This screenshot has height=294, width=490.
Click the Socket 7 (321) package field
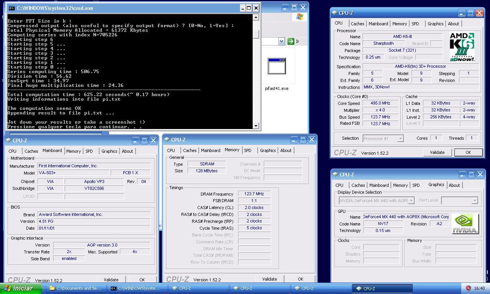(402, 51)
